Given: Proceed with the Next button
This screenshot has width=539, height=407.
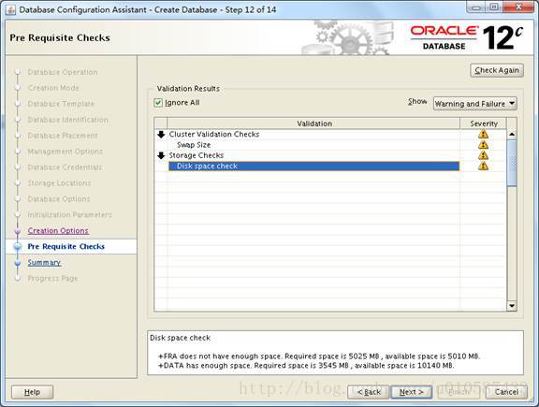Looking at the screenshot, I should point(411,392).
